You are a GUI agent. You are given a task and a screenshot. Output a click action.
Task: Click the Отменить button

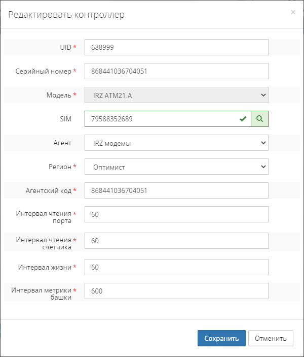pos(271,338)
